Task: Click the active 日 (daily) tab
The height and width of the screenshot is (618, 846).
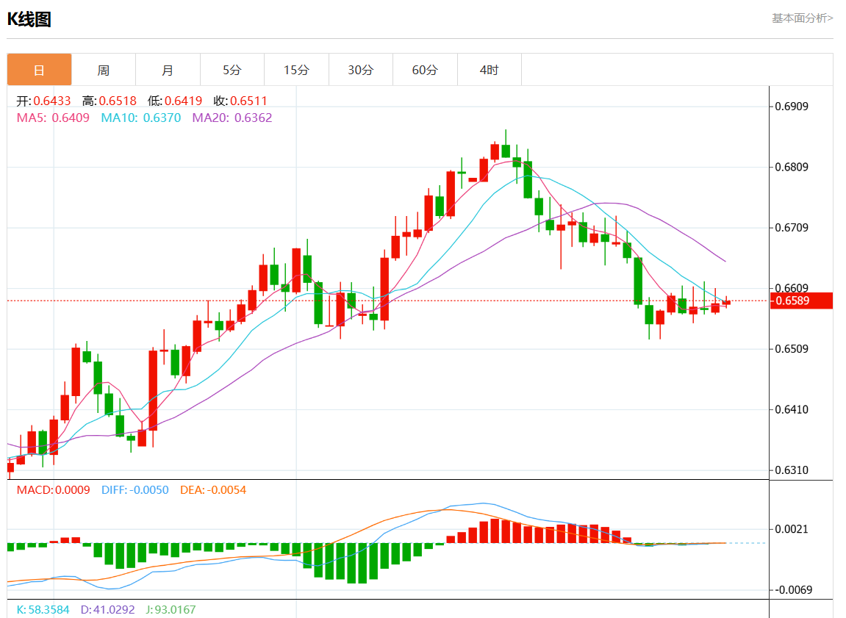Action: pos(40,71)
